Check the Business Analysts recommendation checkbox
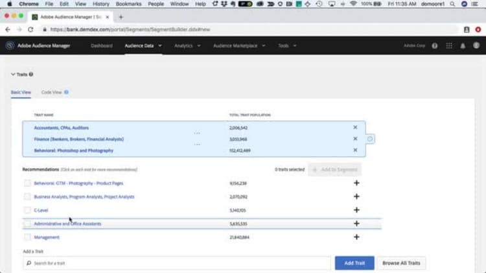Image resolution: width=486 pixels, height=273 pixels. [27, 196]
